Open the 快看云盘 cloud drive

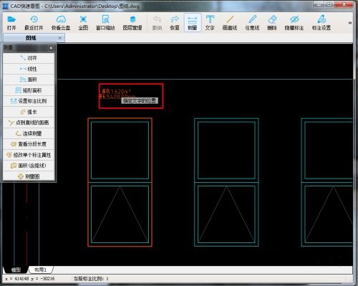point(61,23)
